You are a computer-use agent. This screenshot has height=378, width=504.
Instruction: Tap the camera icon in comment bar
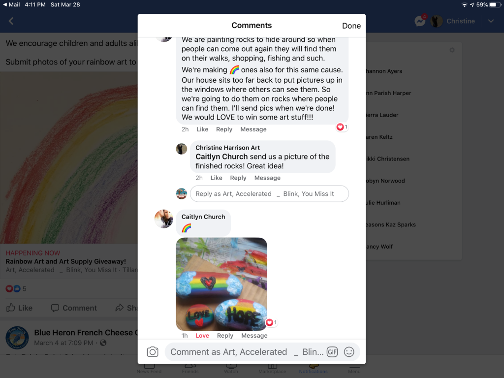coord(153,351)
